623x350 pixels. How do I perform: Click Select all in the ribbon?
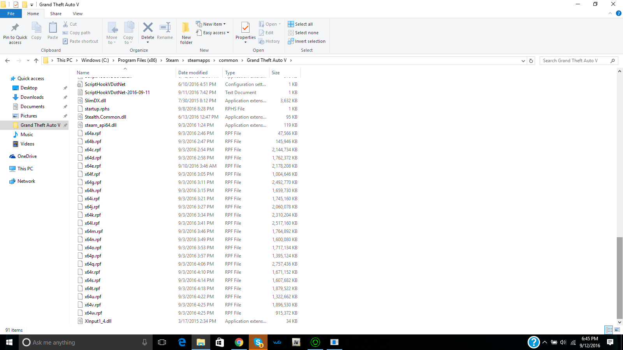[300, 24]
